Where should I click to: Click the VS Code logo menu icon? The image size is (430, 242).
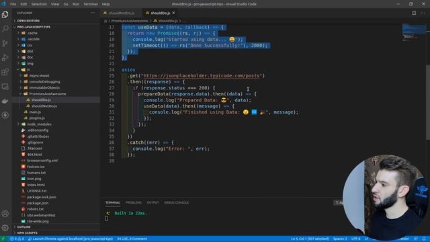click(3, 4)
